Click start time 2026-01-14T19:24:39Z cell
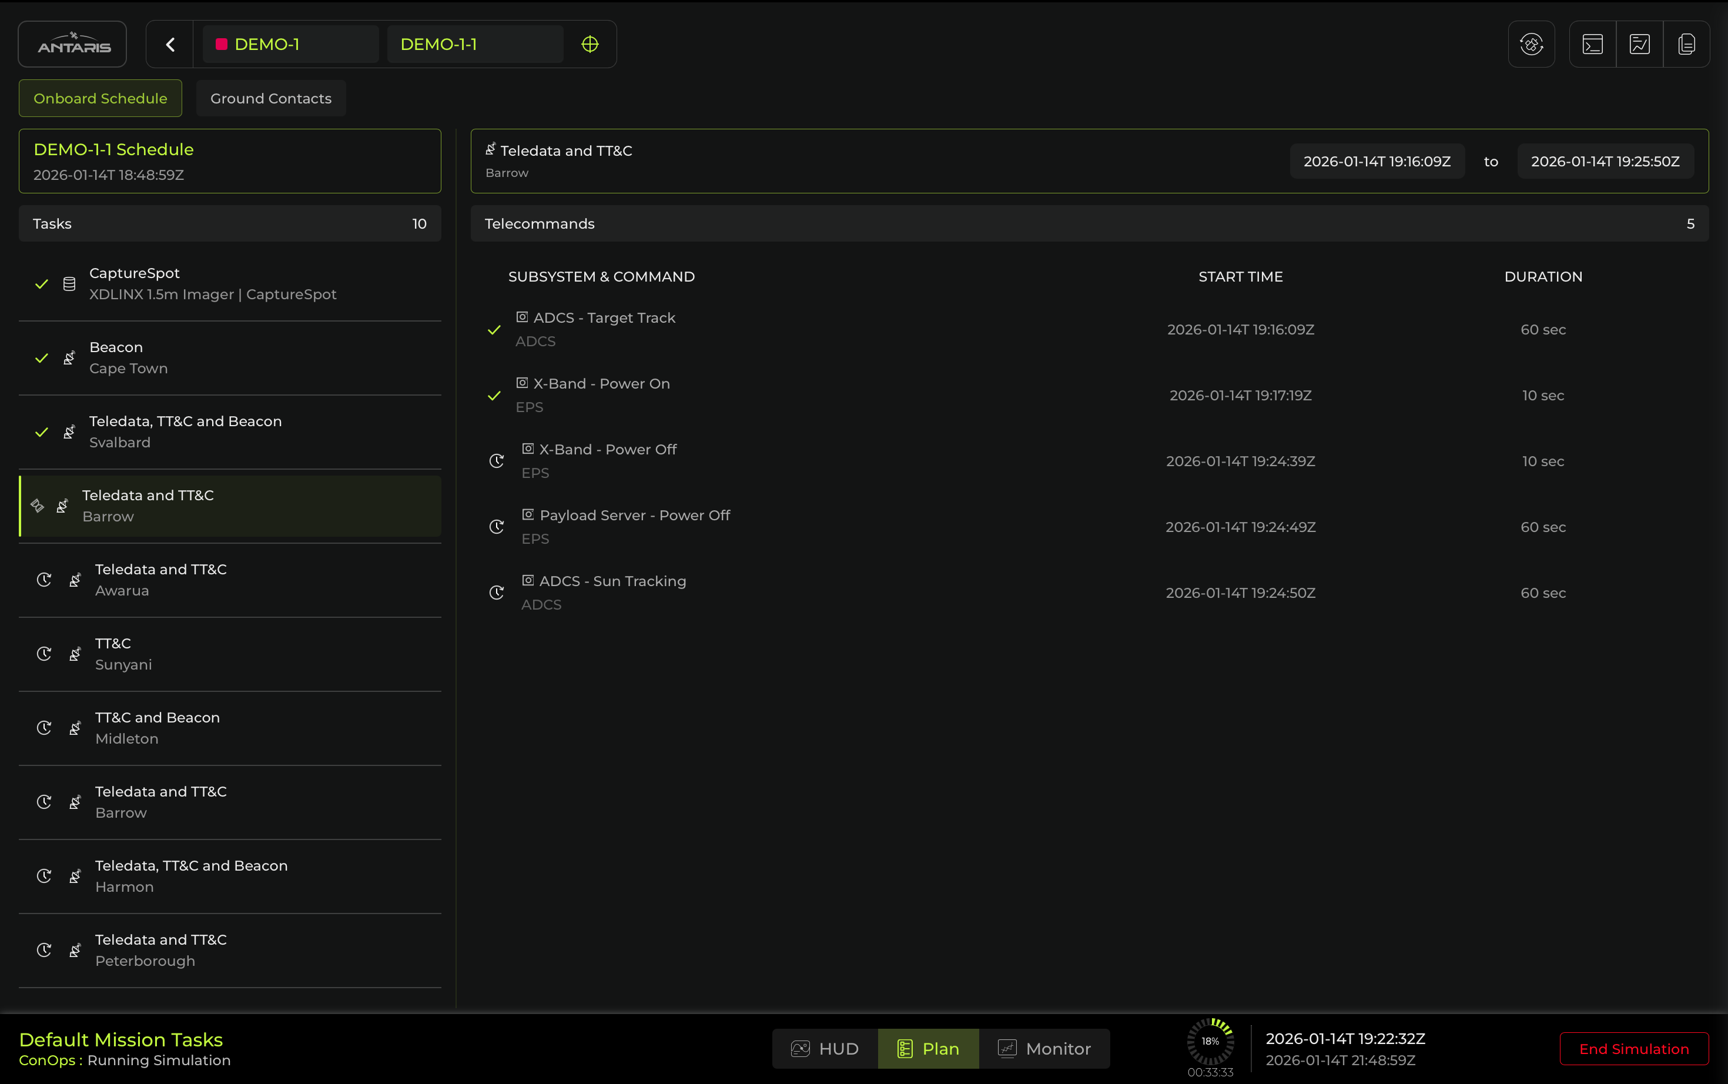This screenshot has width=1728, height=1084. [x=1241, y=461]
